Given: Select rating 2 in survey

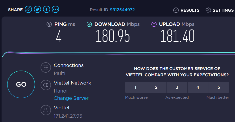Looking at the screenshot, I should click(x=156, y=87).
